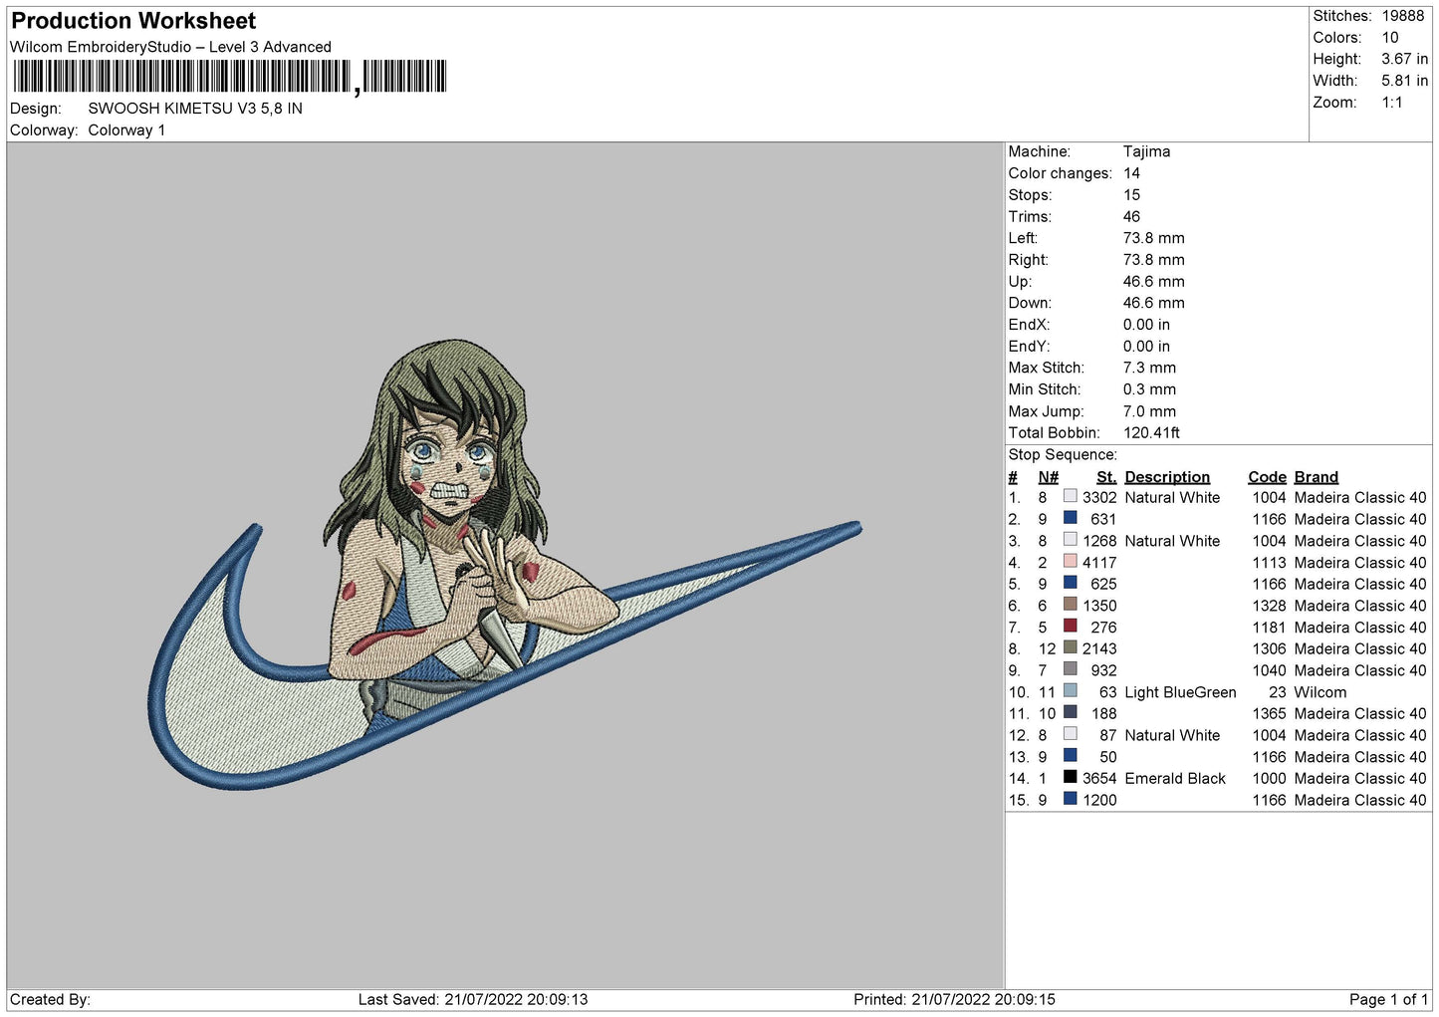Click the Stop Sequence heading

1063,455
